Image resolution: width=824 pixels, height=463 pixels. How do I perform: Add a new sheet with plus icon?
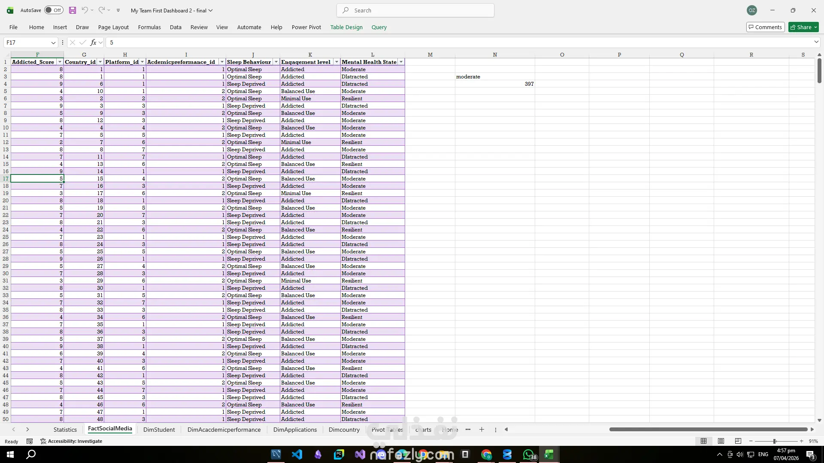pyautogui.click(x=482, y=430)
